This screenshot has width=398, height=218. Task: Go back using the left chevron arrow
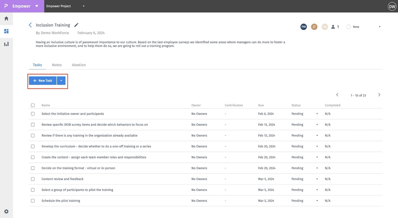tap(30, 25)
